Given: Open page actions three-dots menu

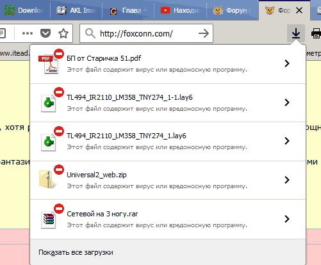Looking at the screenshot, I should pyautogui.click(x=28, y=33).
